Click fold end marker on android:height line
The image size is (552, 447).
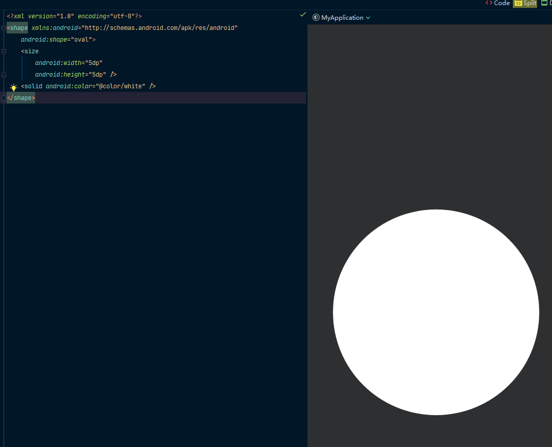(x=4, y=75)
